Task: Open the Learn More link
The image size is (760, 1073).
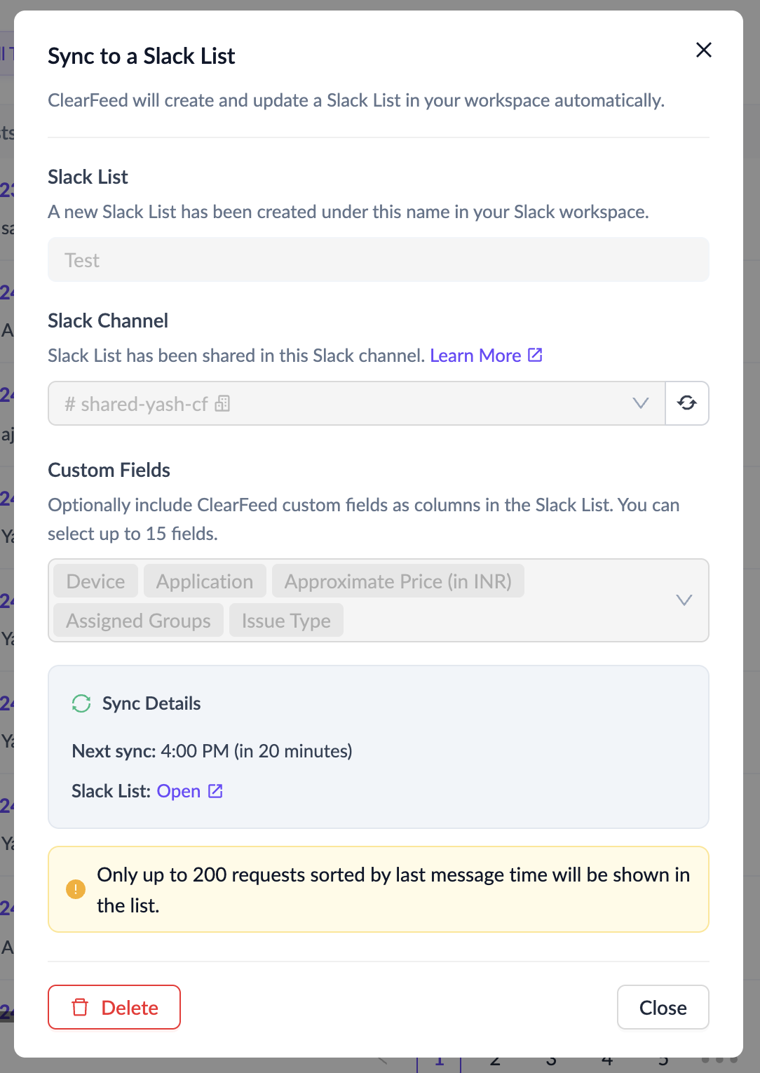Action: (x=475, y=356)
